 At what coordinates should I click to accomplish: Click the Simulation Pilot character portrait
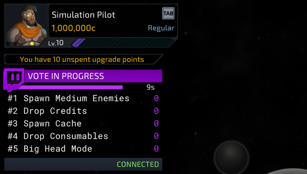tap(26, 25)
